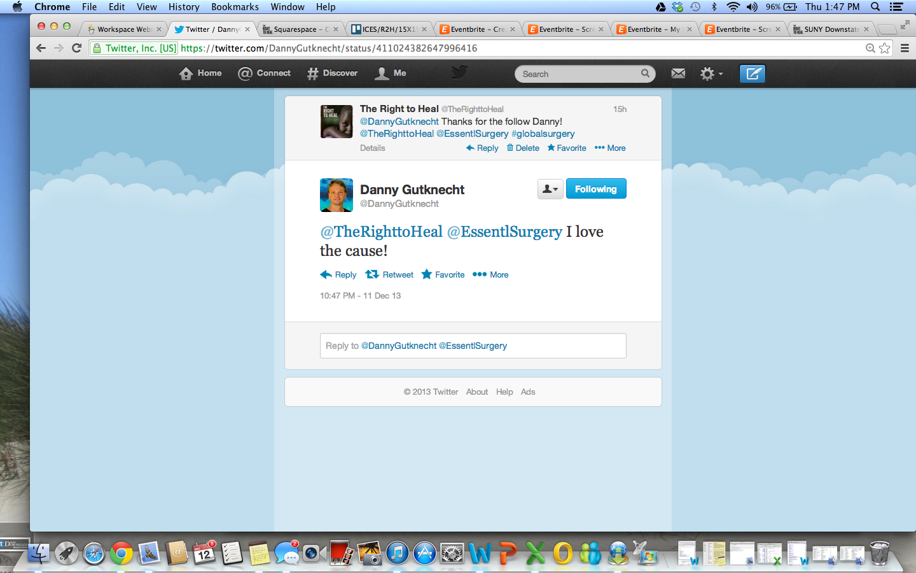The height and width of the screenshot is (573, 916).
Task: Open the settings gear dropdown in Twitter
Action: [x=711, y=74]
